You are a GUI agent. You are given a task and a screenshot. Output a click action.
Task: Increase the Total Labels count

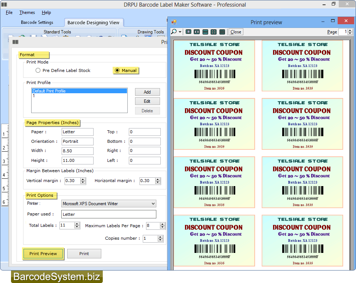(77, 224)
